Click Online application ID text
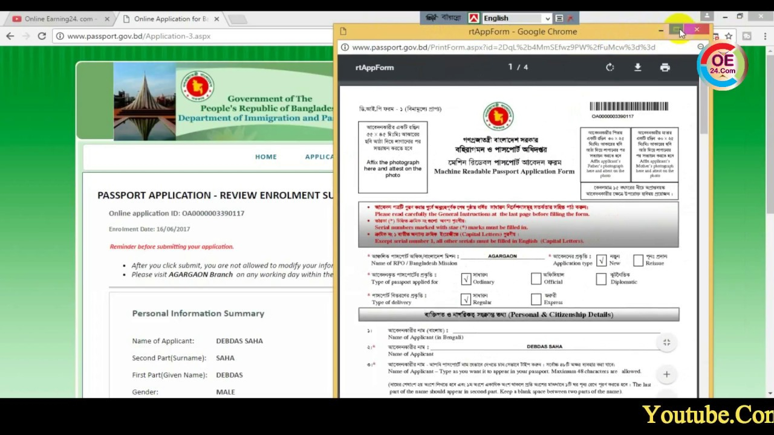774x435 pixels. (177, 213)
